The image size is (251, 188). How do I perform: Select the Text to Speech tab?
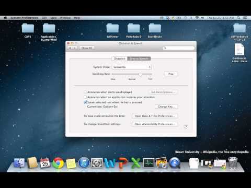click(x=139, y=58)
